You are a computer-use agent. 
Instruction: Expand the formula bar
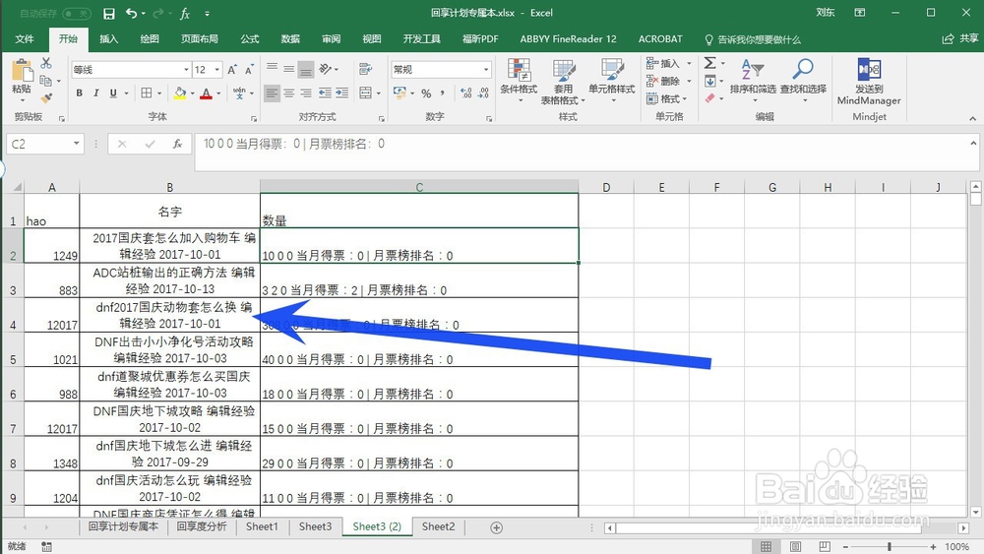(x=973, y=143)
